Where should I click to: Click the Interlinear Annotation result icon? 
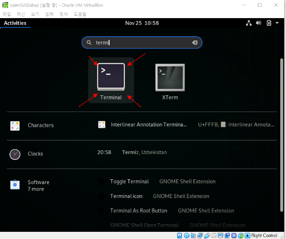pos(102,125)
